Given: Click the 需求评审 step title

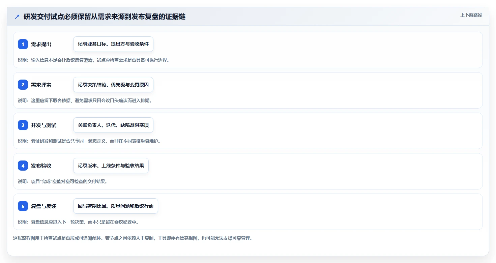Looking at the screenshot, I should (x=41, y=85).
